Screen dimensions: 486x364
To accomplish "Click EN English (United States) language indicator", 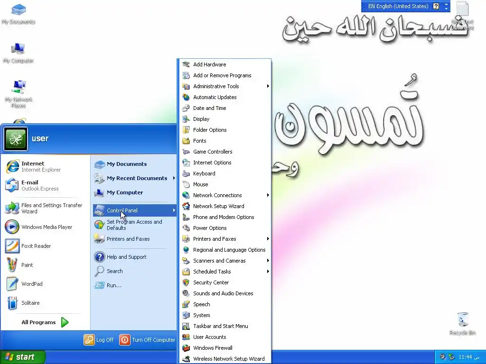I will pyautogui.click(x=398, y=6).
